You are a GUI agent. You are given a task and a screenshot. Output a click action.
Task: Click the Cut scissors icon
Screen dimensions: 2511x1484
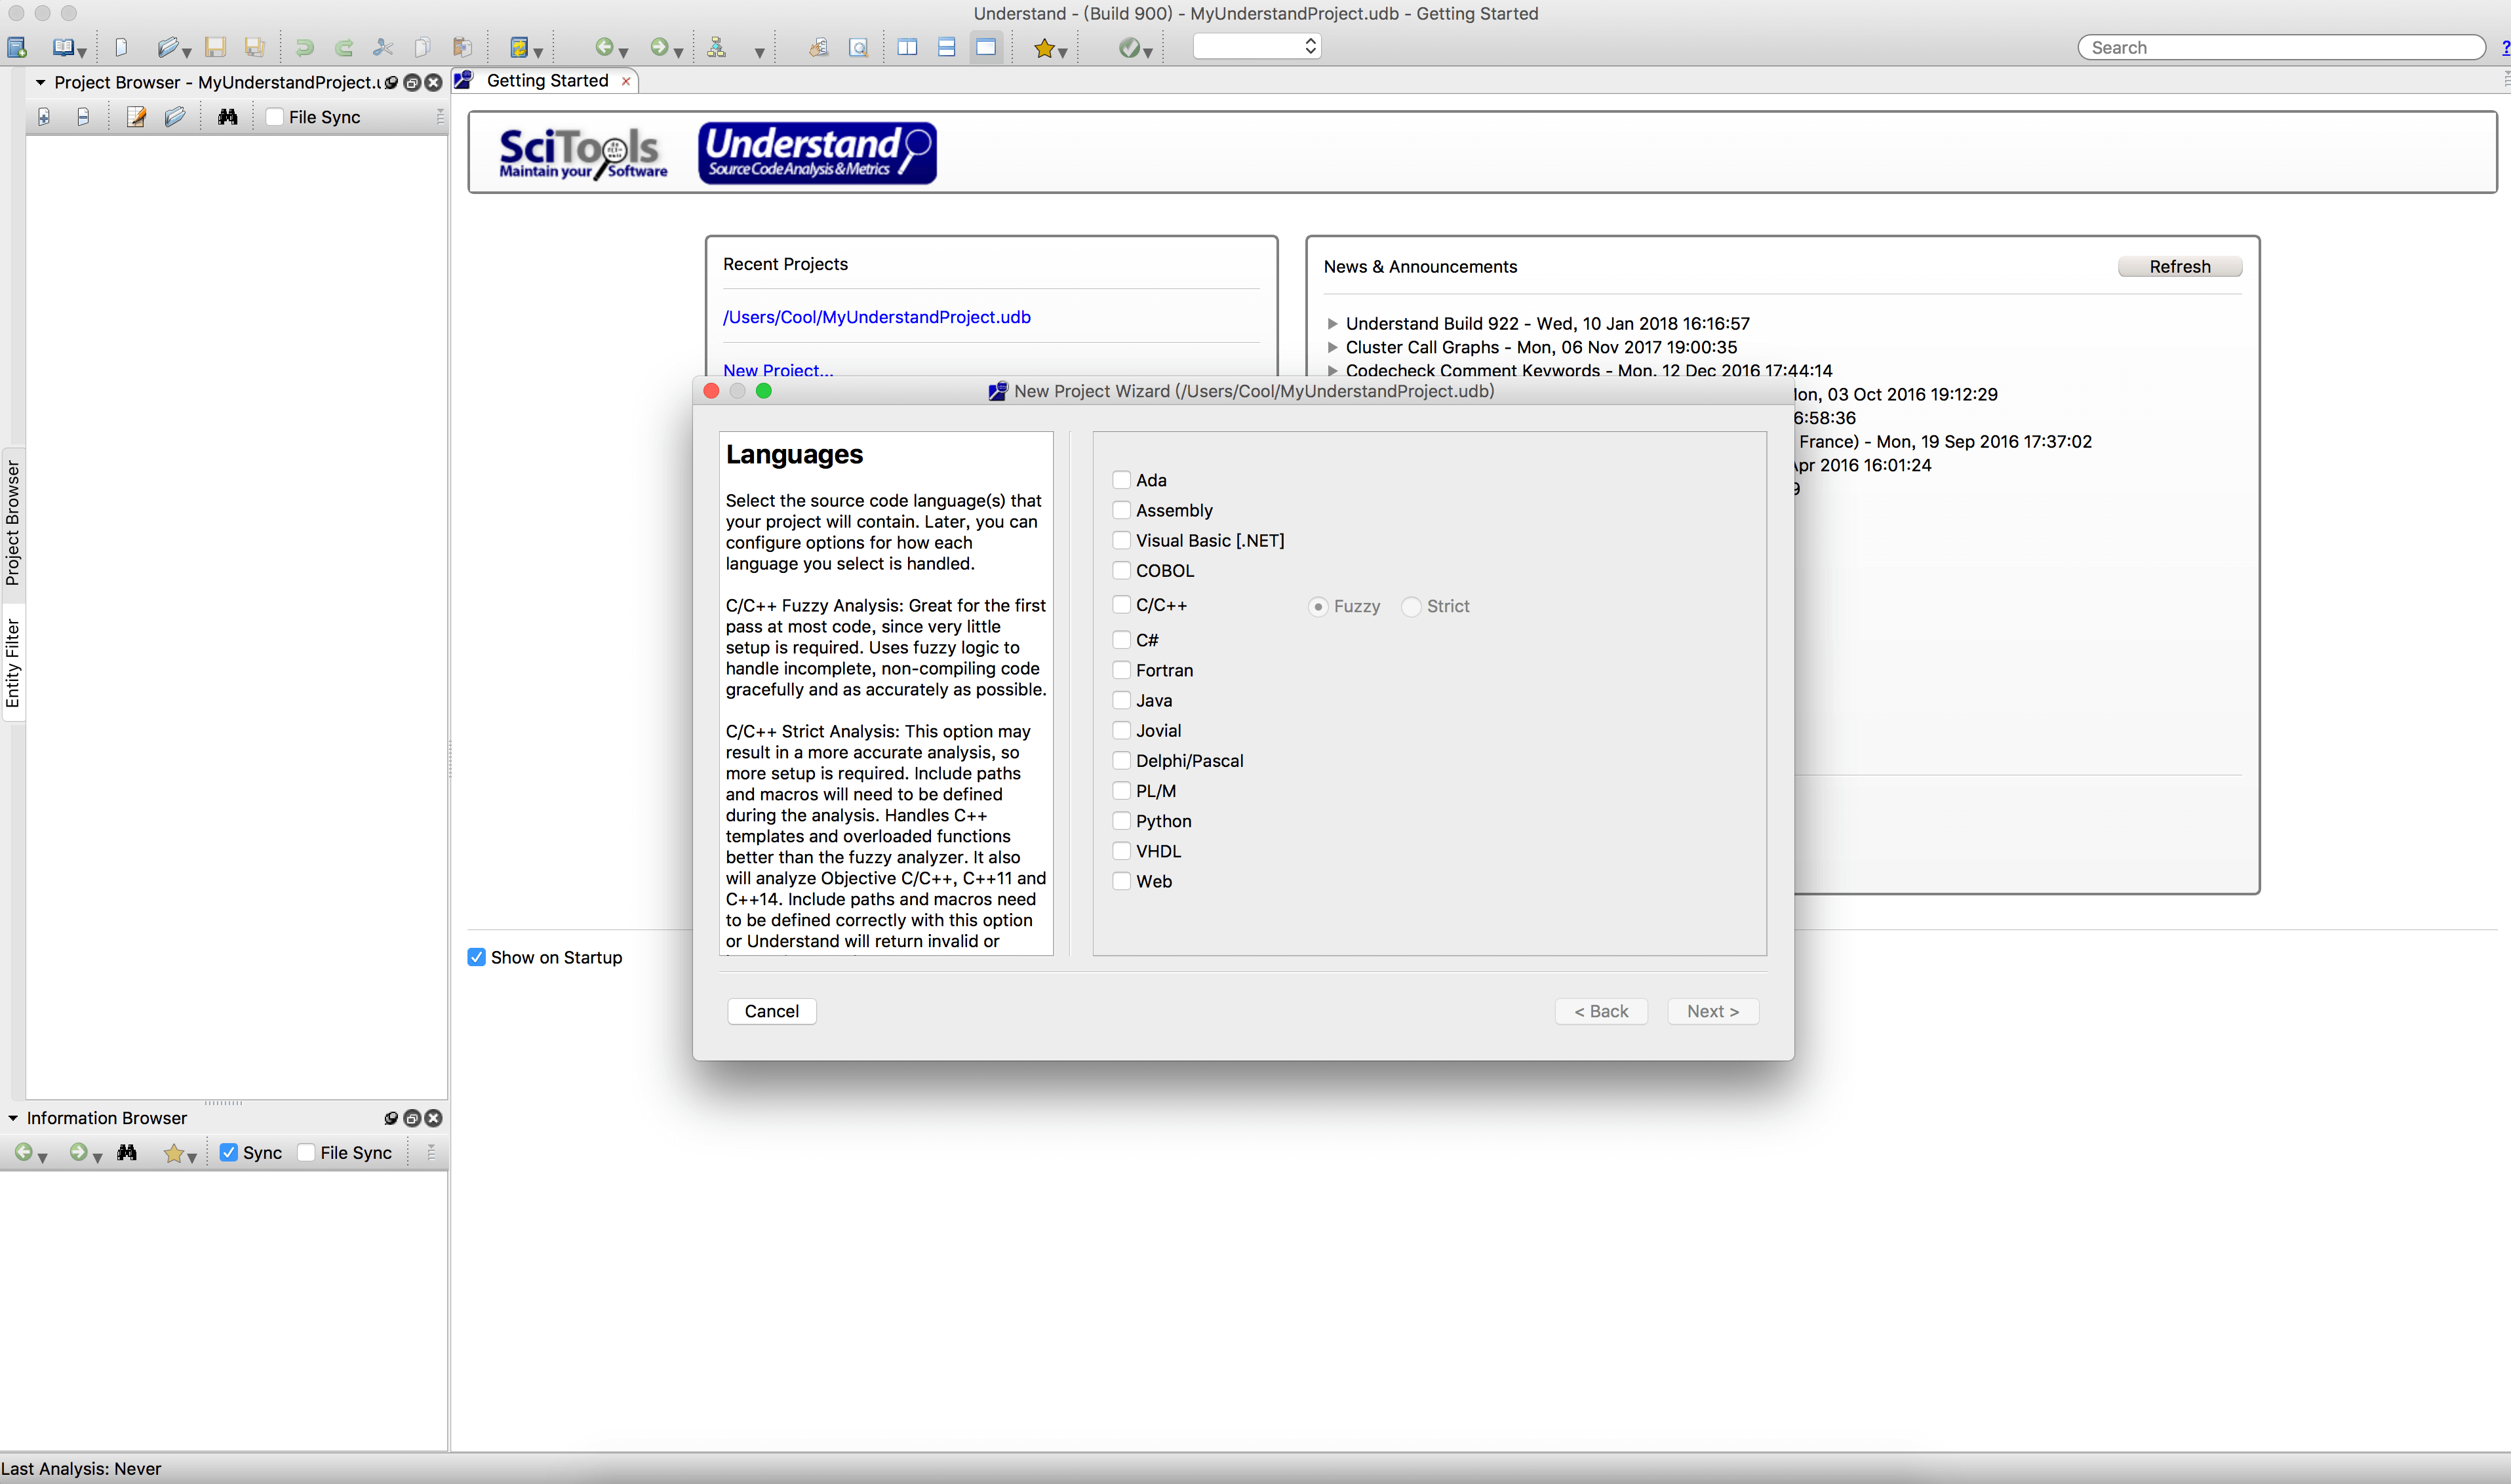coord(383,47)
